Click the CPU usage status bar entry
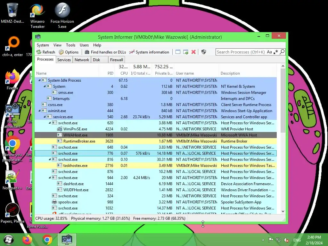Screen dimensions: 328x246 (51, 218)
